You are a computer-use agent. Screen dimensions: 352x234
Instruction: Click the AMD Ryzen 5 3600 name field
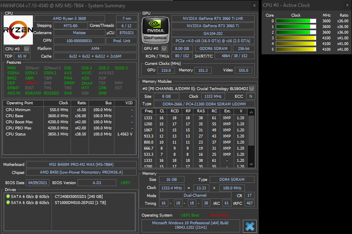(69, 18)
